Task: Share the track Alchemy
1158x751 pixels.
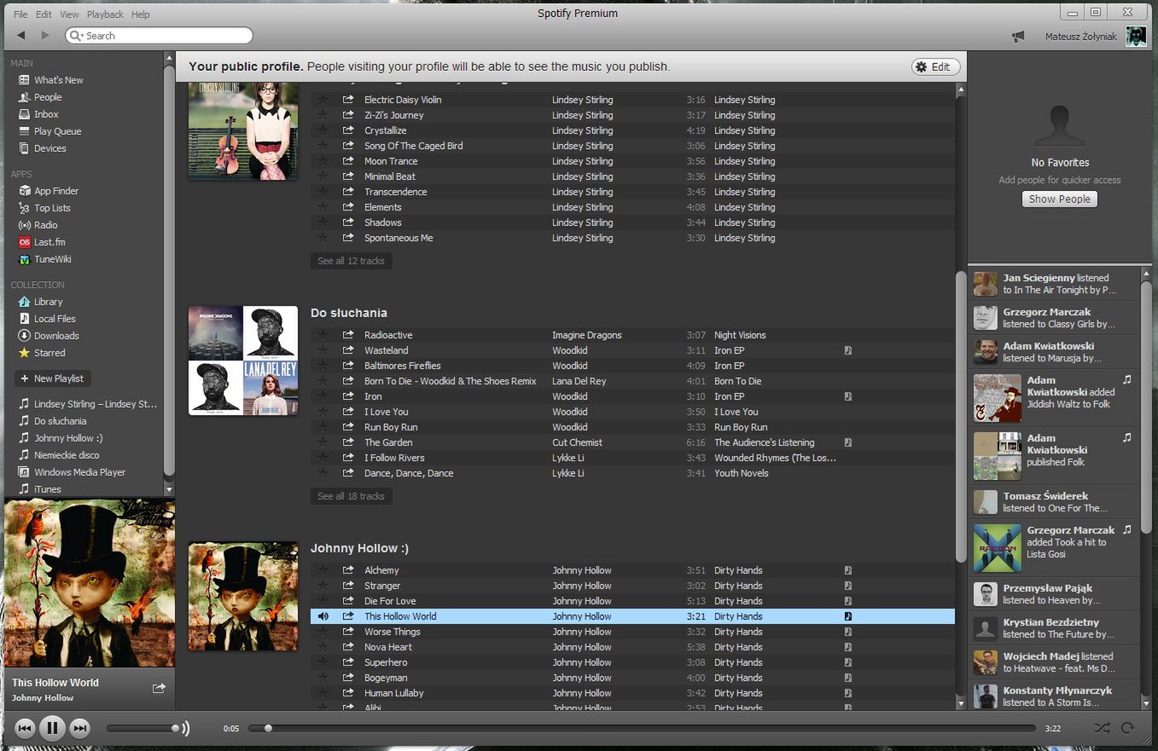Action: point(348,570)
